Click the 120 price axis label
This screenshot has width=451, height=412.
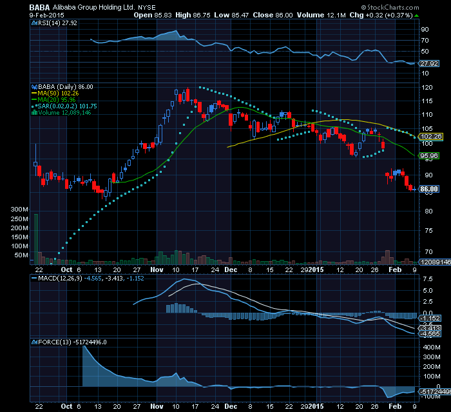tap(427, 88)
